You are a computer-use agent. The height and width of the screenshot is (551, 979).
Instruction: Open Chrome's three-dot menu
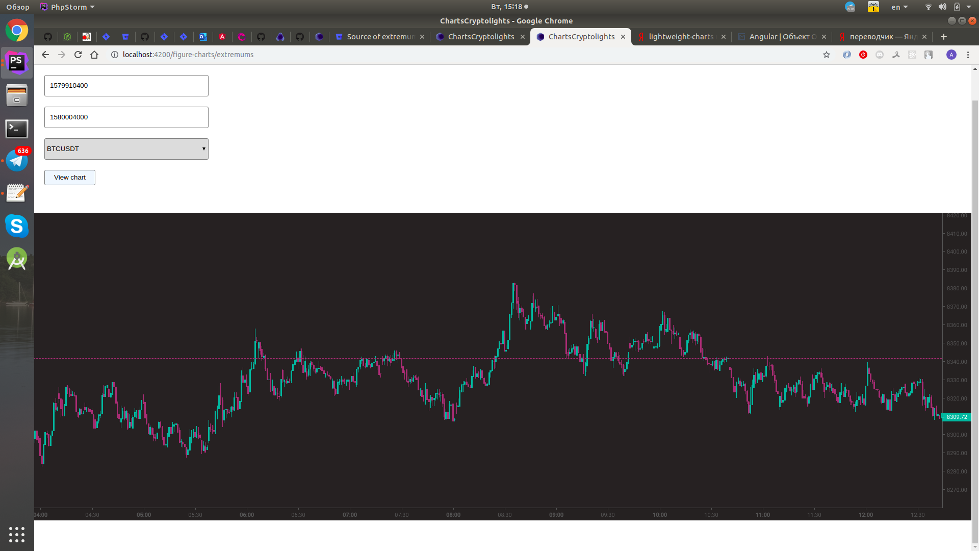pos(968,55)
